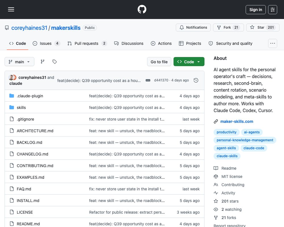The width and height of the screenshot is (284, 227).
Task: Select the agent-skills topic tag
Action: (x=226, y=148)
